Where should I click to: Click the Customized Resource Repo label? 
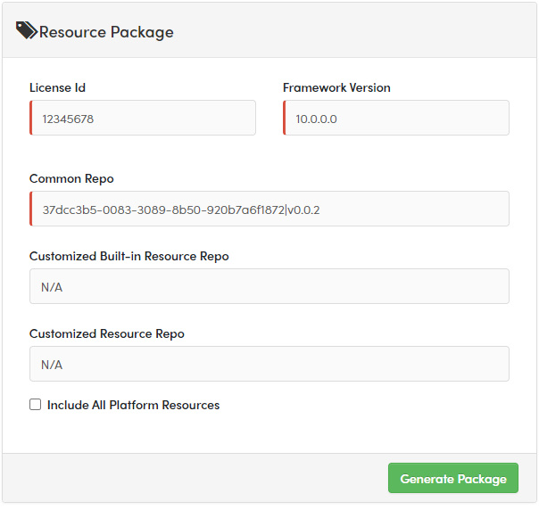[106, 333]
